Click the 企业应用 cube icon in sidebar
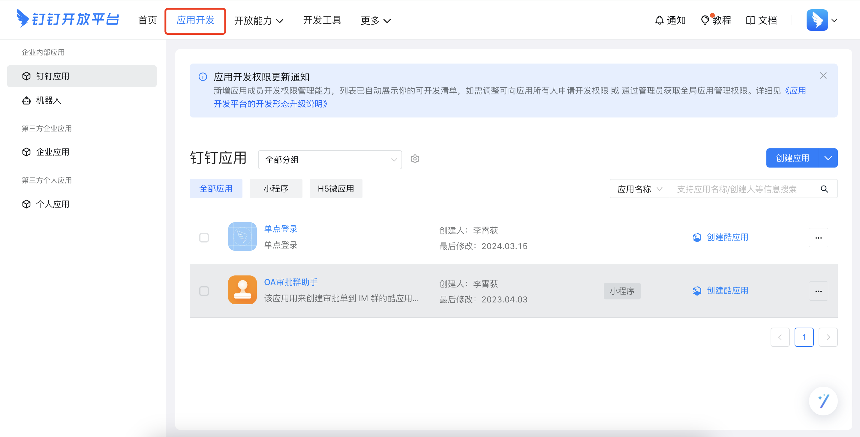 coord(26,152)
